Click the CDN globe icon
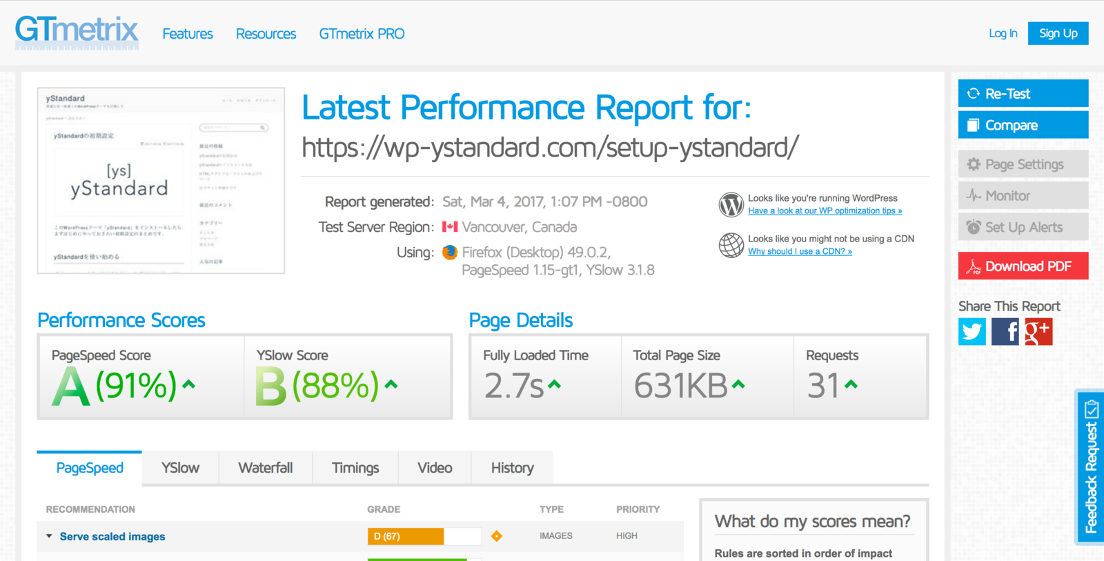1104x561 pixels. coord(731,245)
